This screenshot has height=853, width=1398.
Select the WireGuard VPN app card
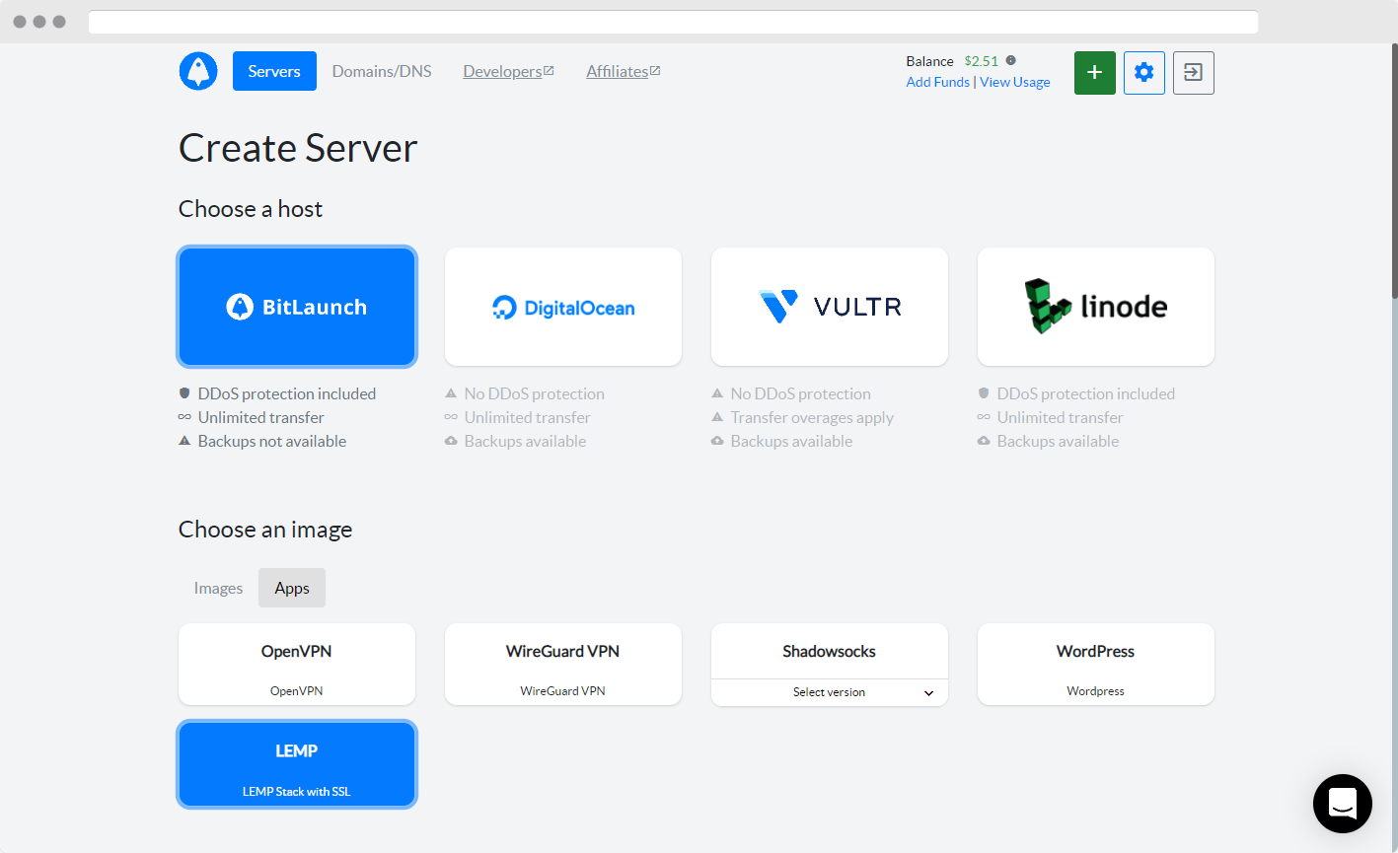pyautogui.click(x=563, y=664)
